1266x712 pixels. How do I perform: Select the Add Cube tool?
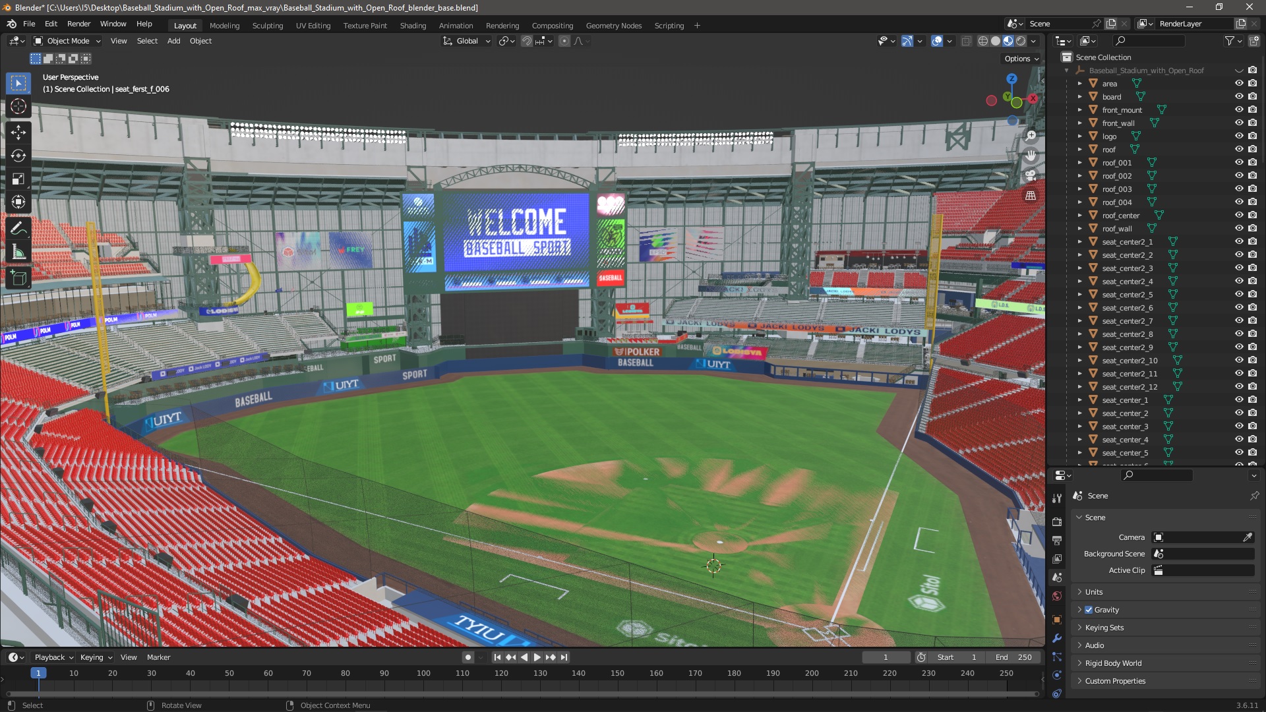(x=18, y=278)
